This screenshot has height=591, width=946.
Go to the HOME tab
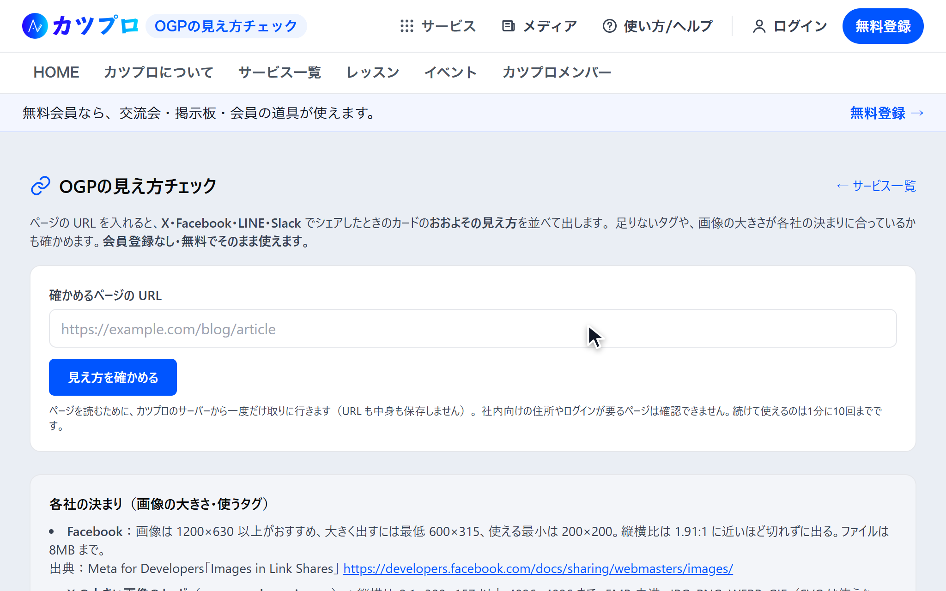(x=56, y=72)
